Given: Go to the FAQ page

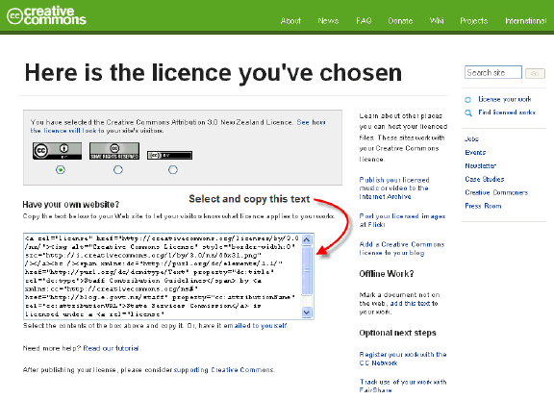Looking at the screenshot, I should 364,21.
